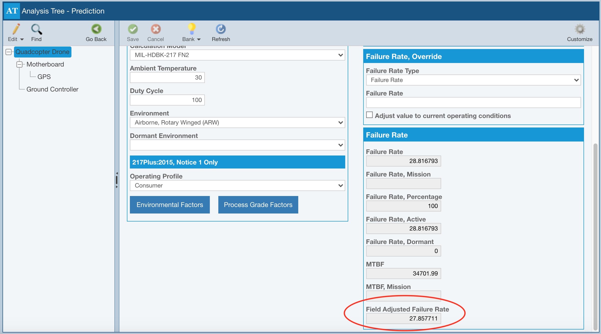Click the Edit pencil icon
Viewport: 601px width, 334px height.
click(16, 29)
